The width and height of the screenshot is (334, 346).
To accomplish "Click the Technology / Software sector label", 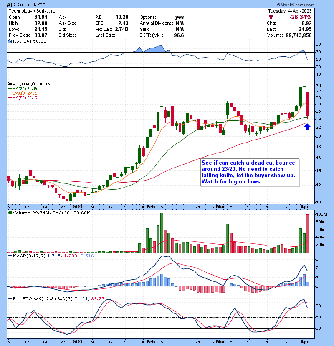I will coord(32,11).
